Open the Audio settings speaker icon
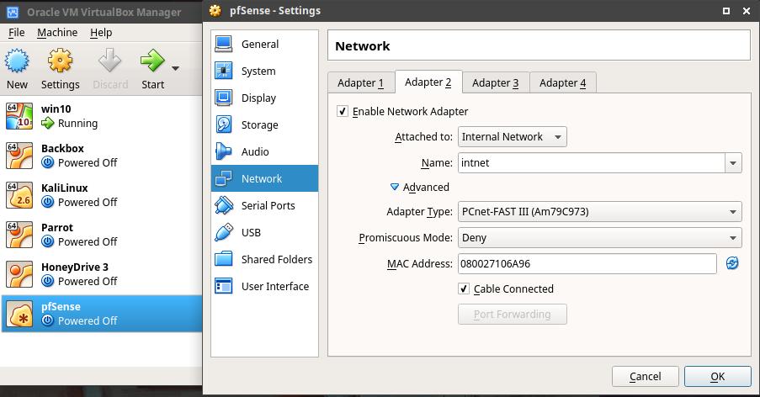The width and height of the screenshot is (760, 397). point(223,151)
